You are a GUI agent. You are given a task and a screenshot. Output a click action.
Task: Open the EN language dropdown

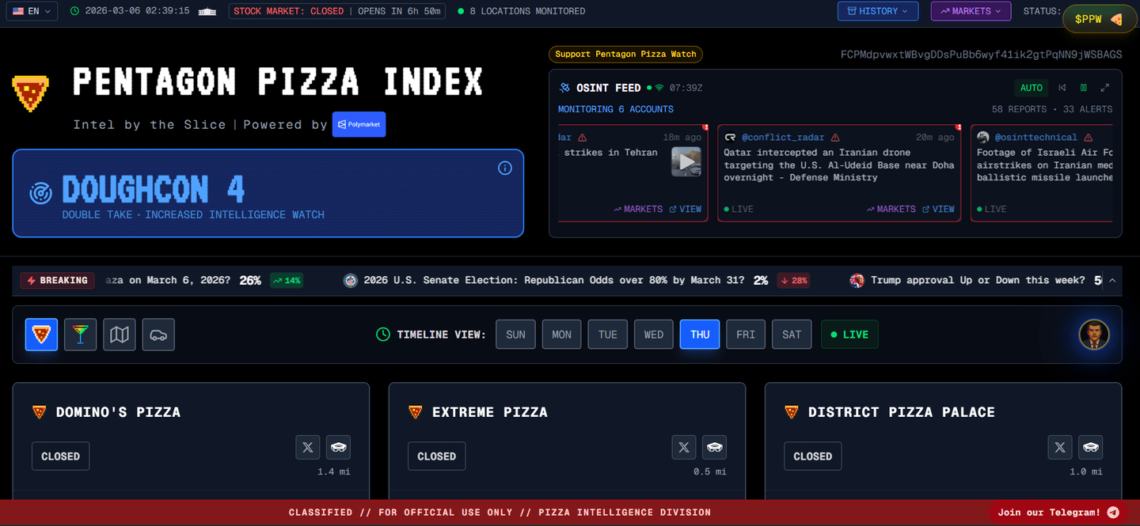coord(32,11)
